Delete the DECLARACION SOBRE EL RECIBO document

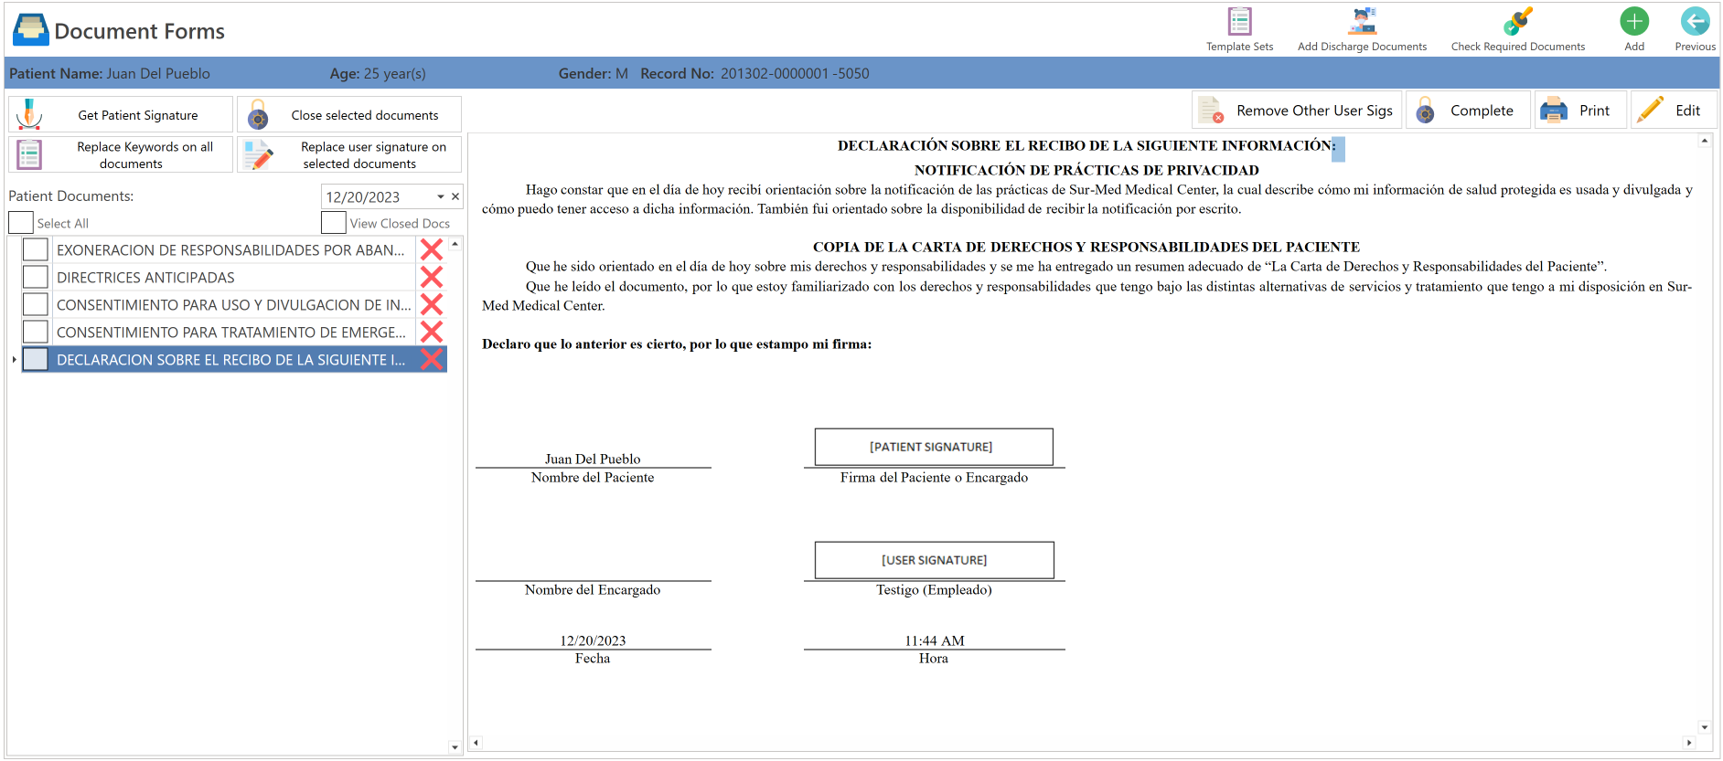432,359
